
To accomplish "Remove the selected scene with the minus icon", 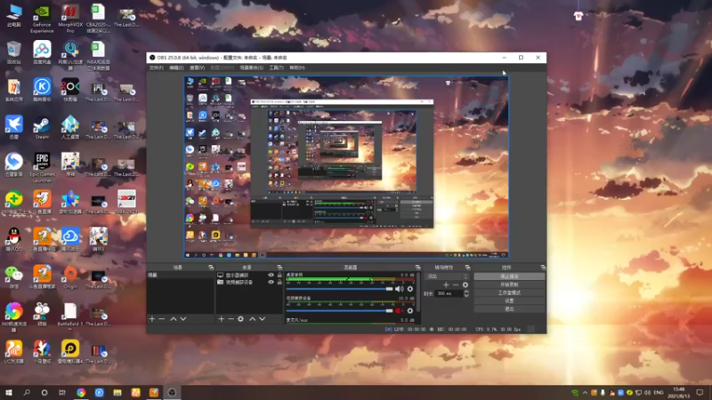I will tap(162, 319).
